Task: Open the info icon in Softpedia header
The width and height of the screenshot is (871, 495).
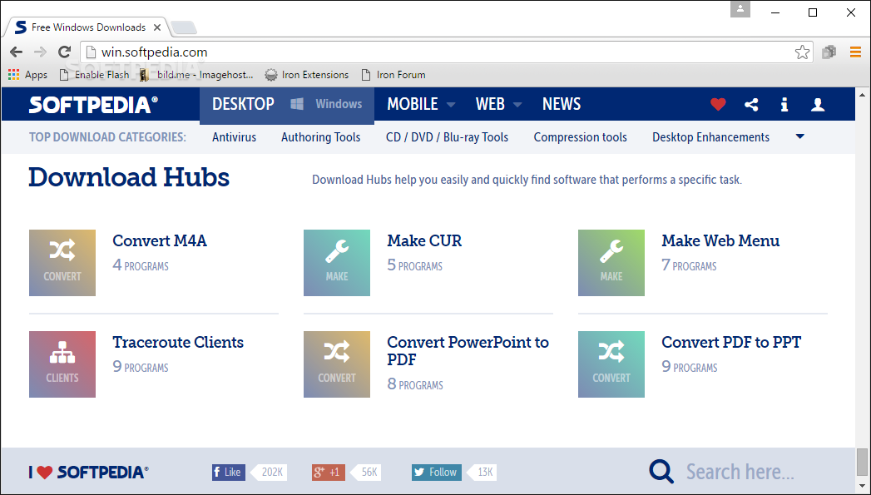Action: 784,104
